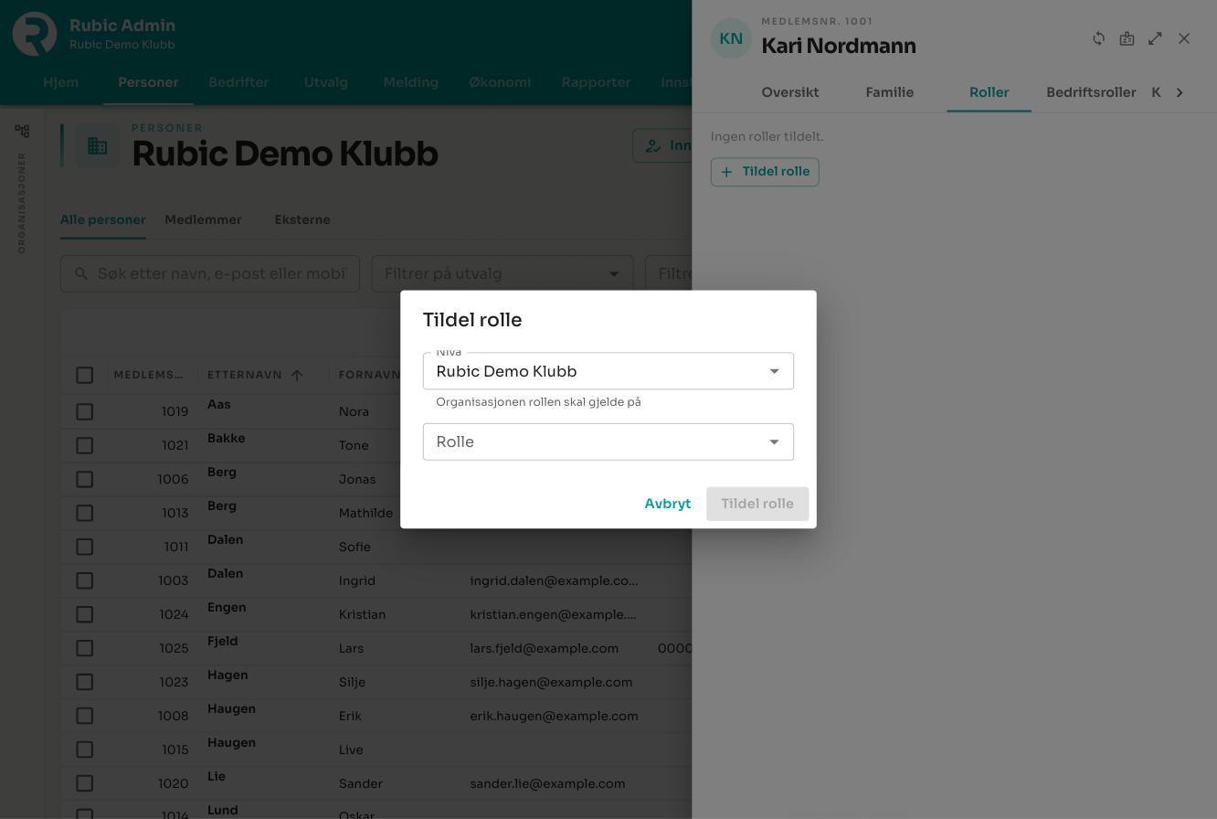The image size is (1217, 819).
Task: Click the Utvalg navigation item
Action: 325,82
